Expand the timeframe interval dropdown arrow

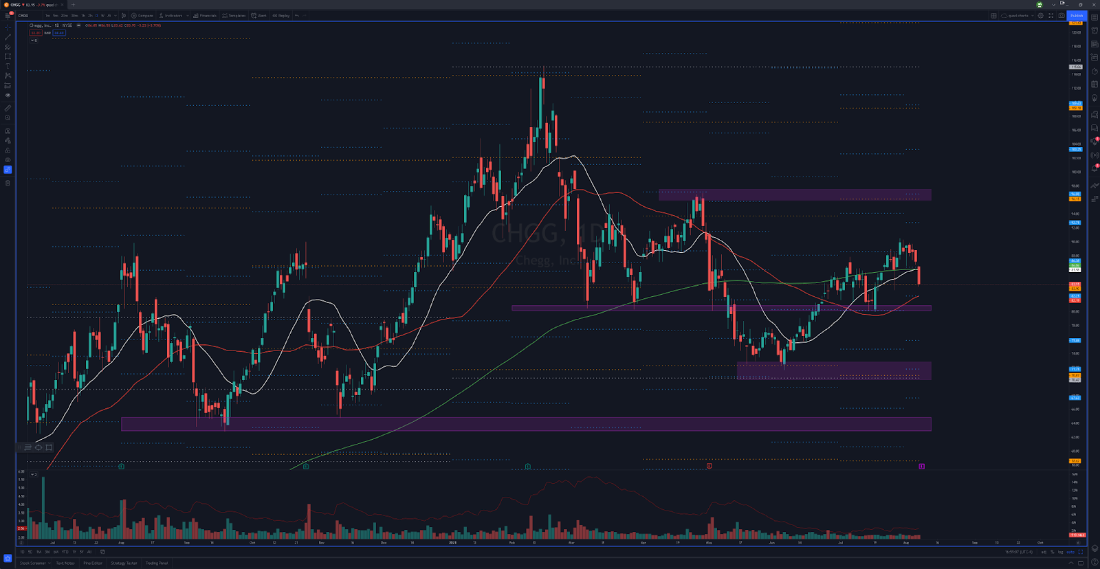(x=115, y=15)
